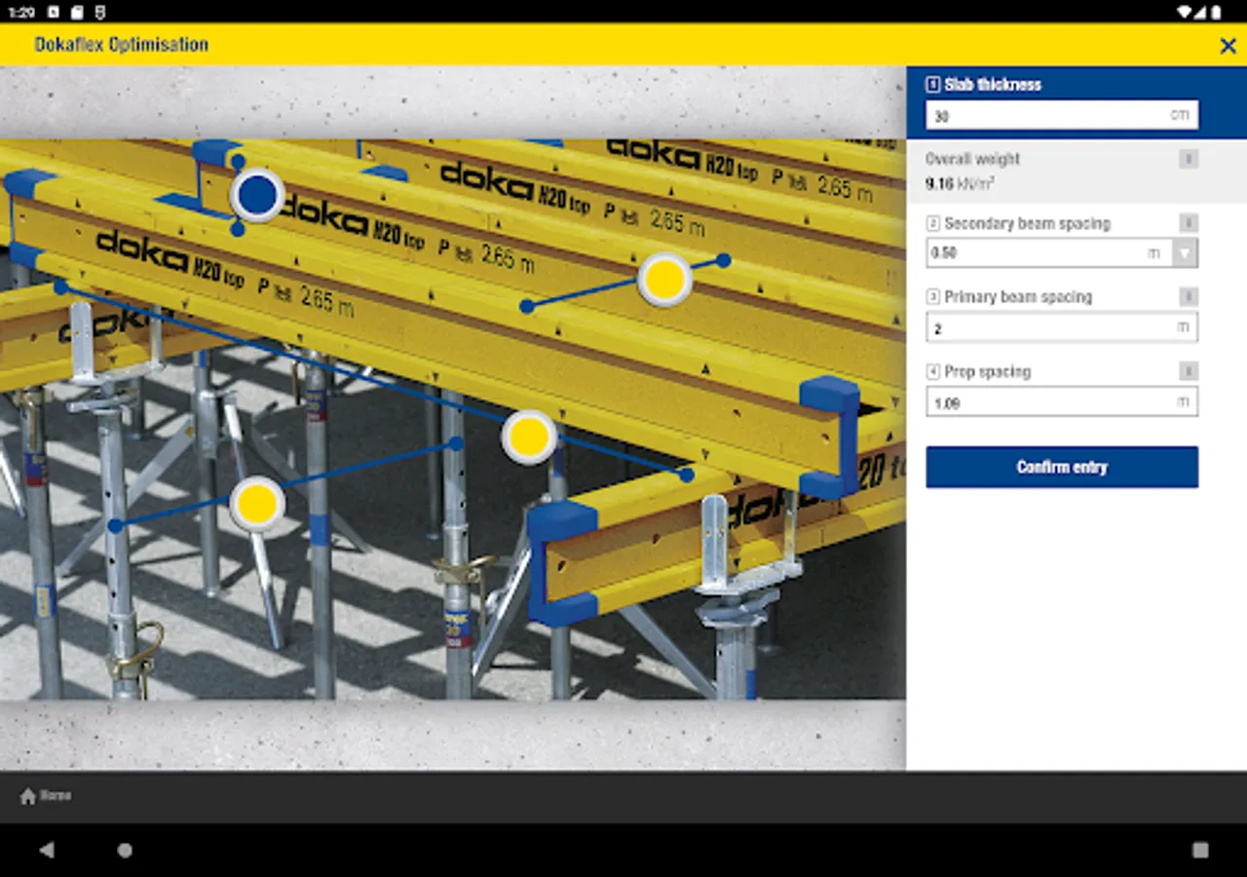Click the Primary beam spacing step 3 label
Screen dimensions: 1247x877
click(x=1009, y=297)
